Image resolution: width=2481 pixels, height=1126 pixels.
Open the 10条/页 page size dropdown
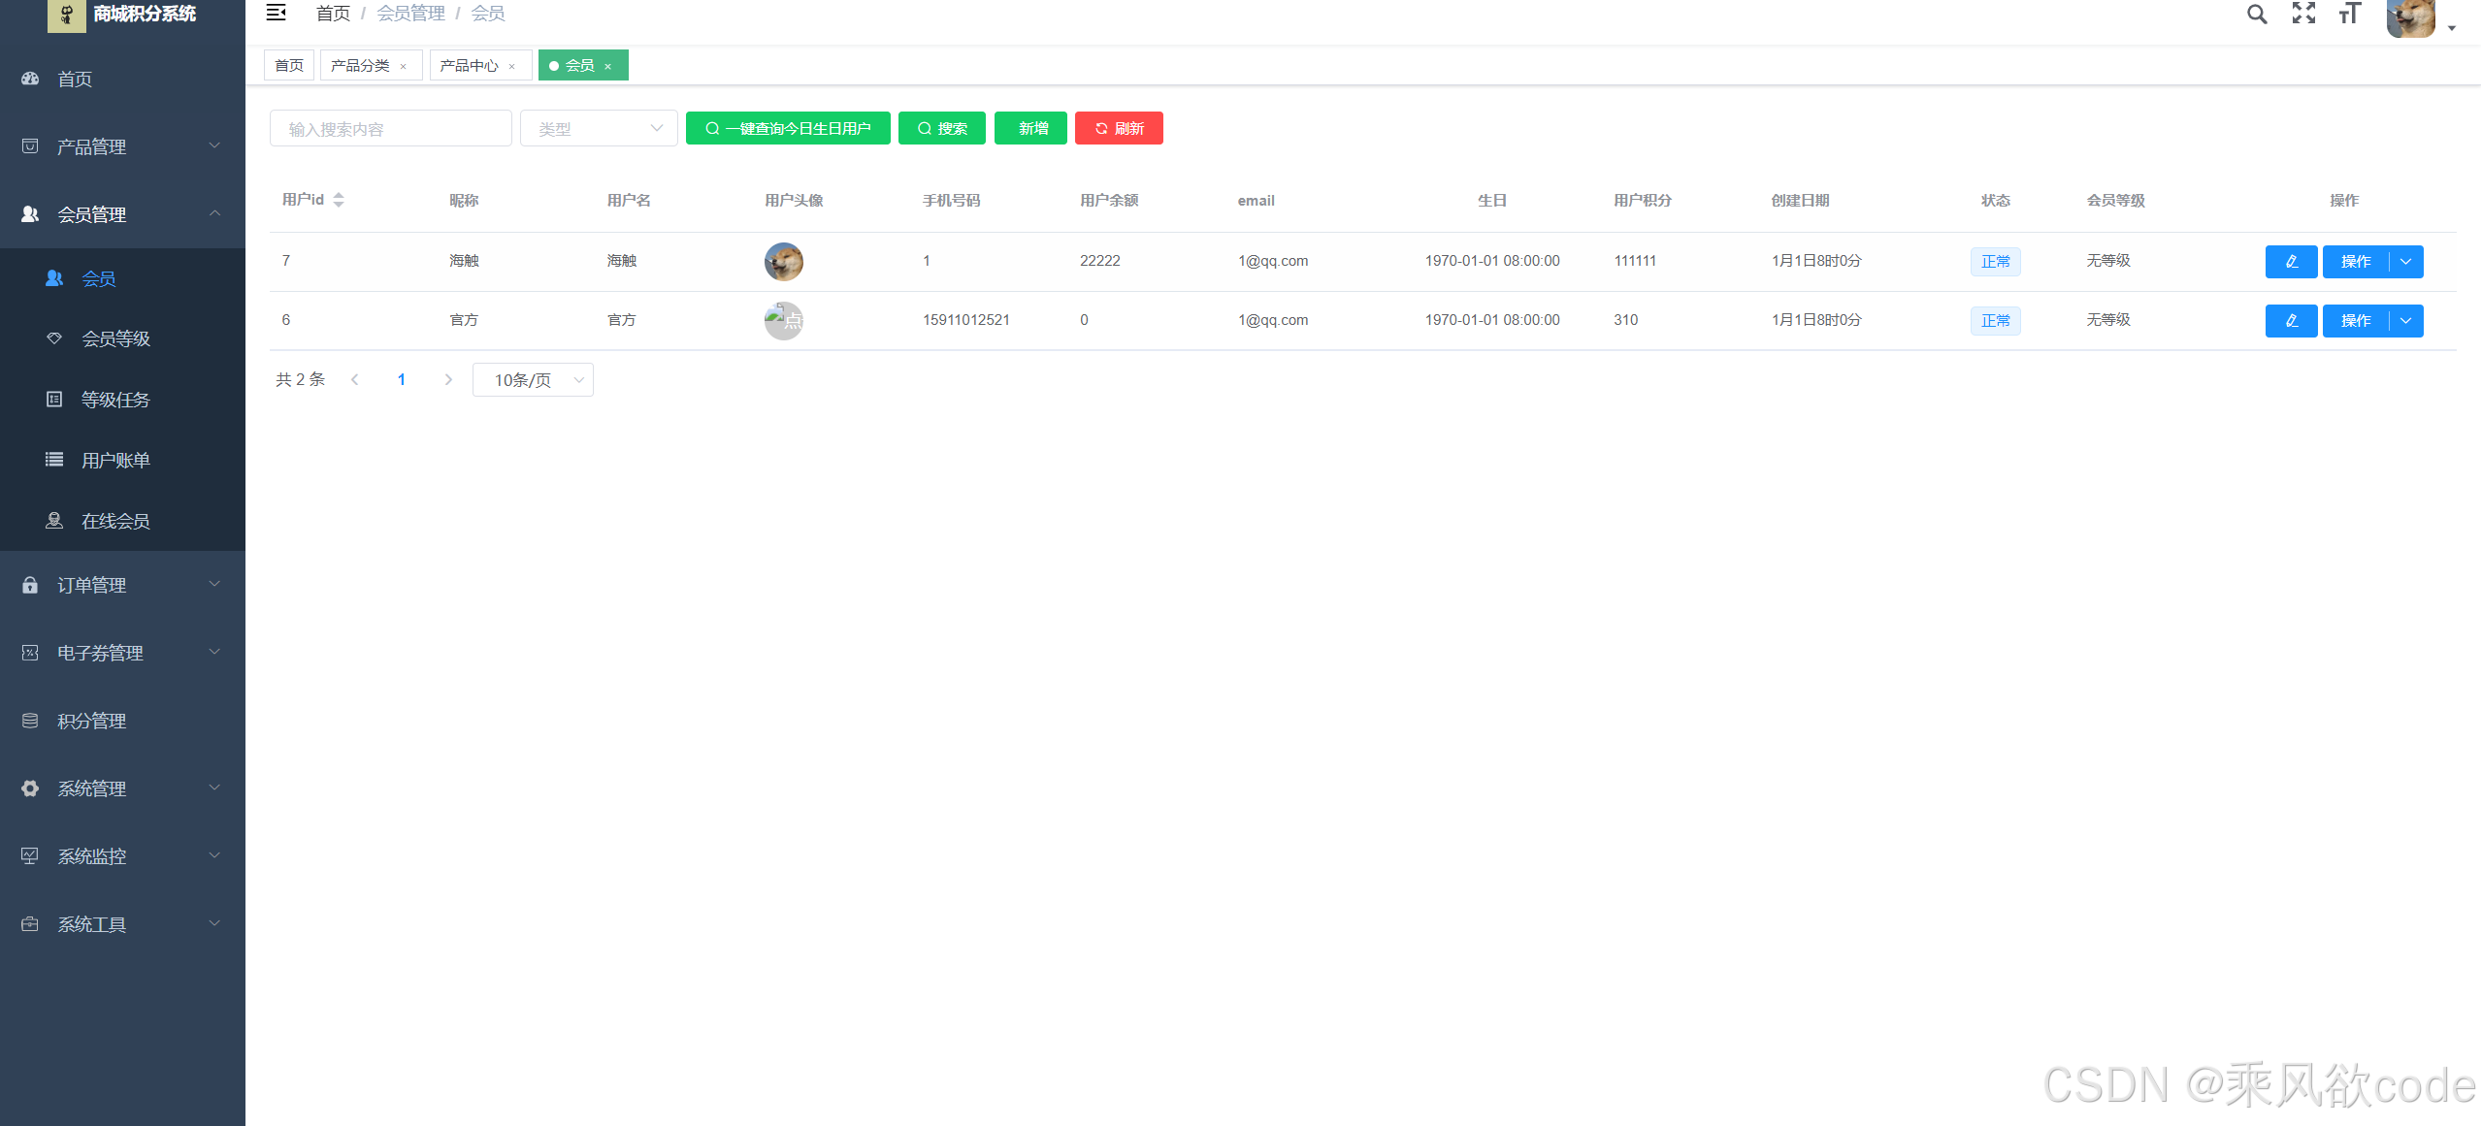[533, 380]
